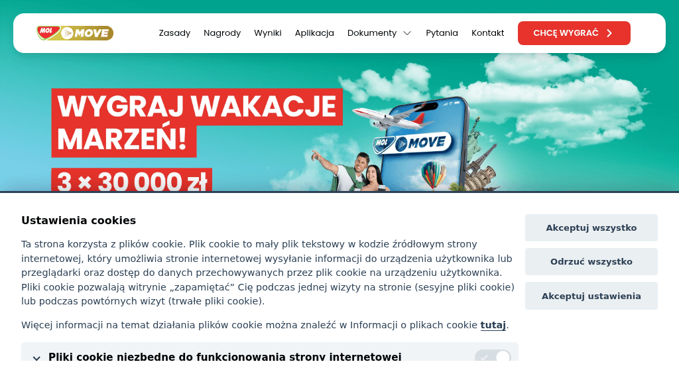Click the arrow icon in CHCĘ WYGRAĆ
Image resolution: width=679 pixels, height=382 pixels.
609,33
